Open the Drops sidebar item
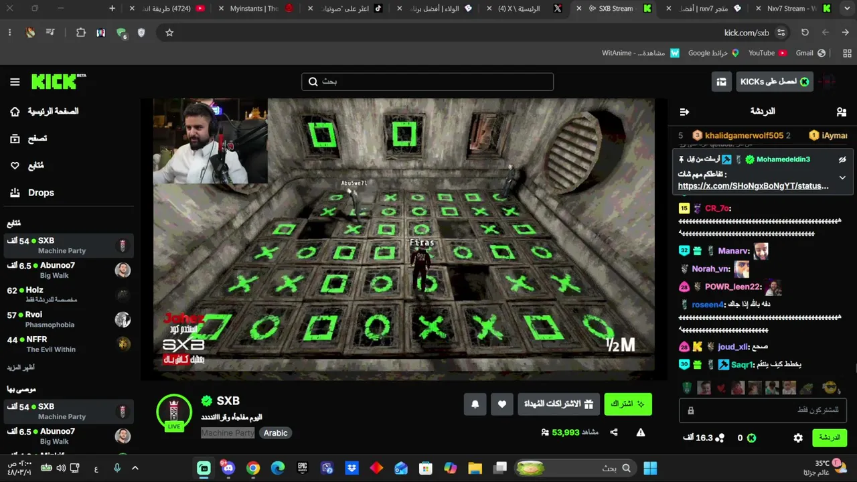Image resolution: width=857 pixels, height=482 pixels. click(33, 193)
